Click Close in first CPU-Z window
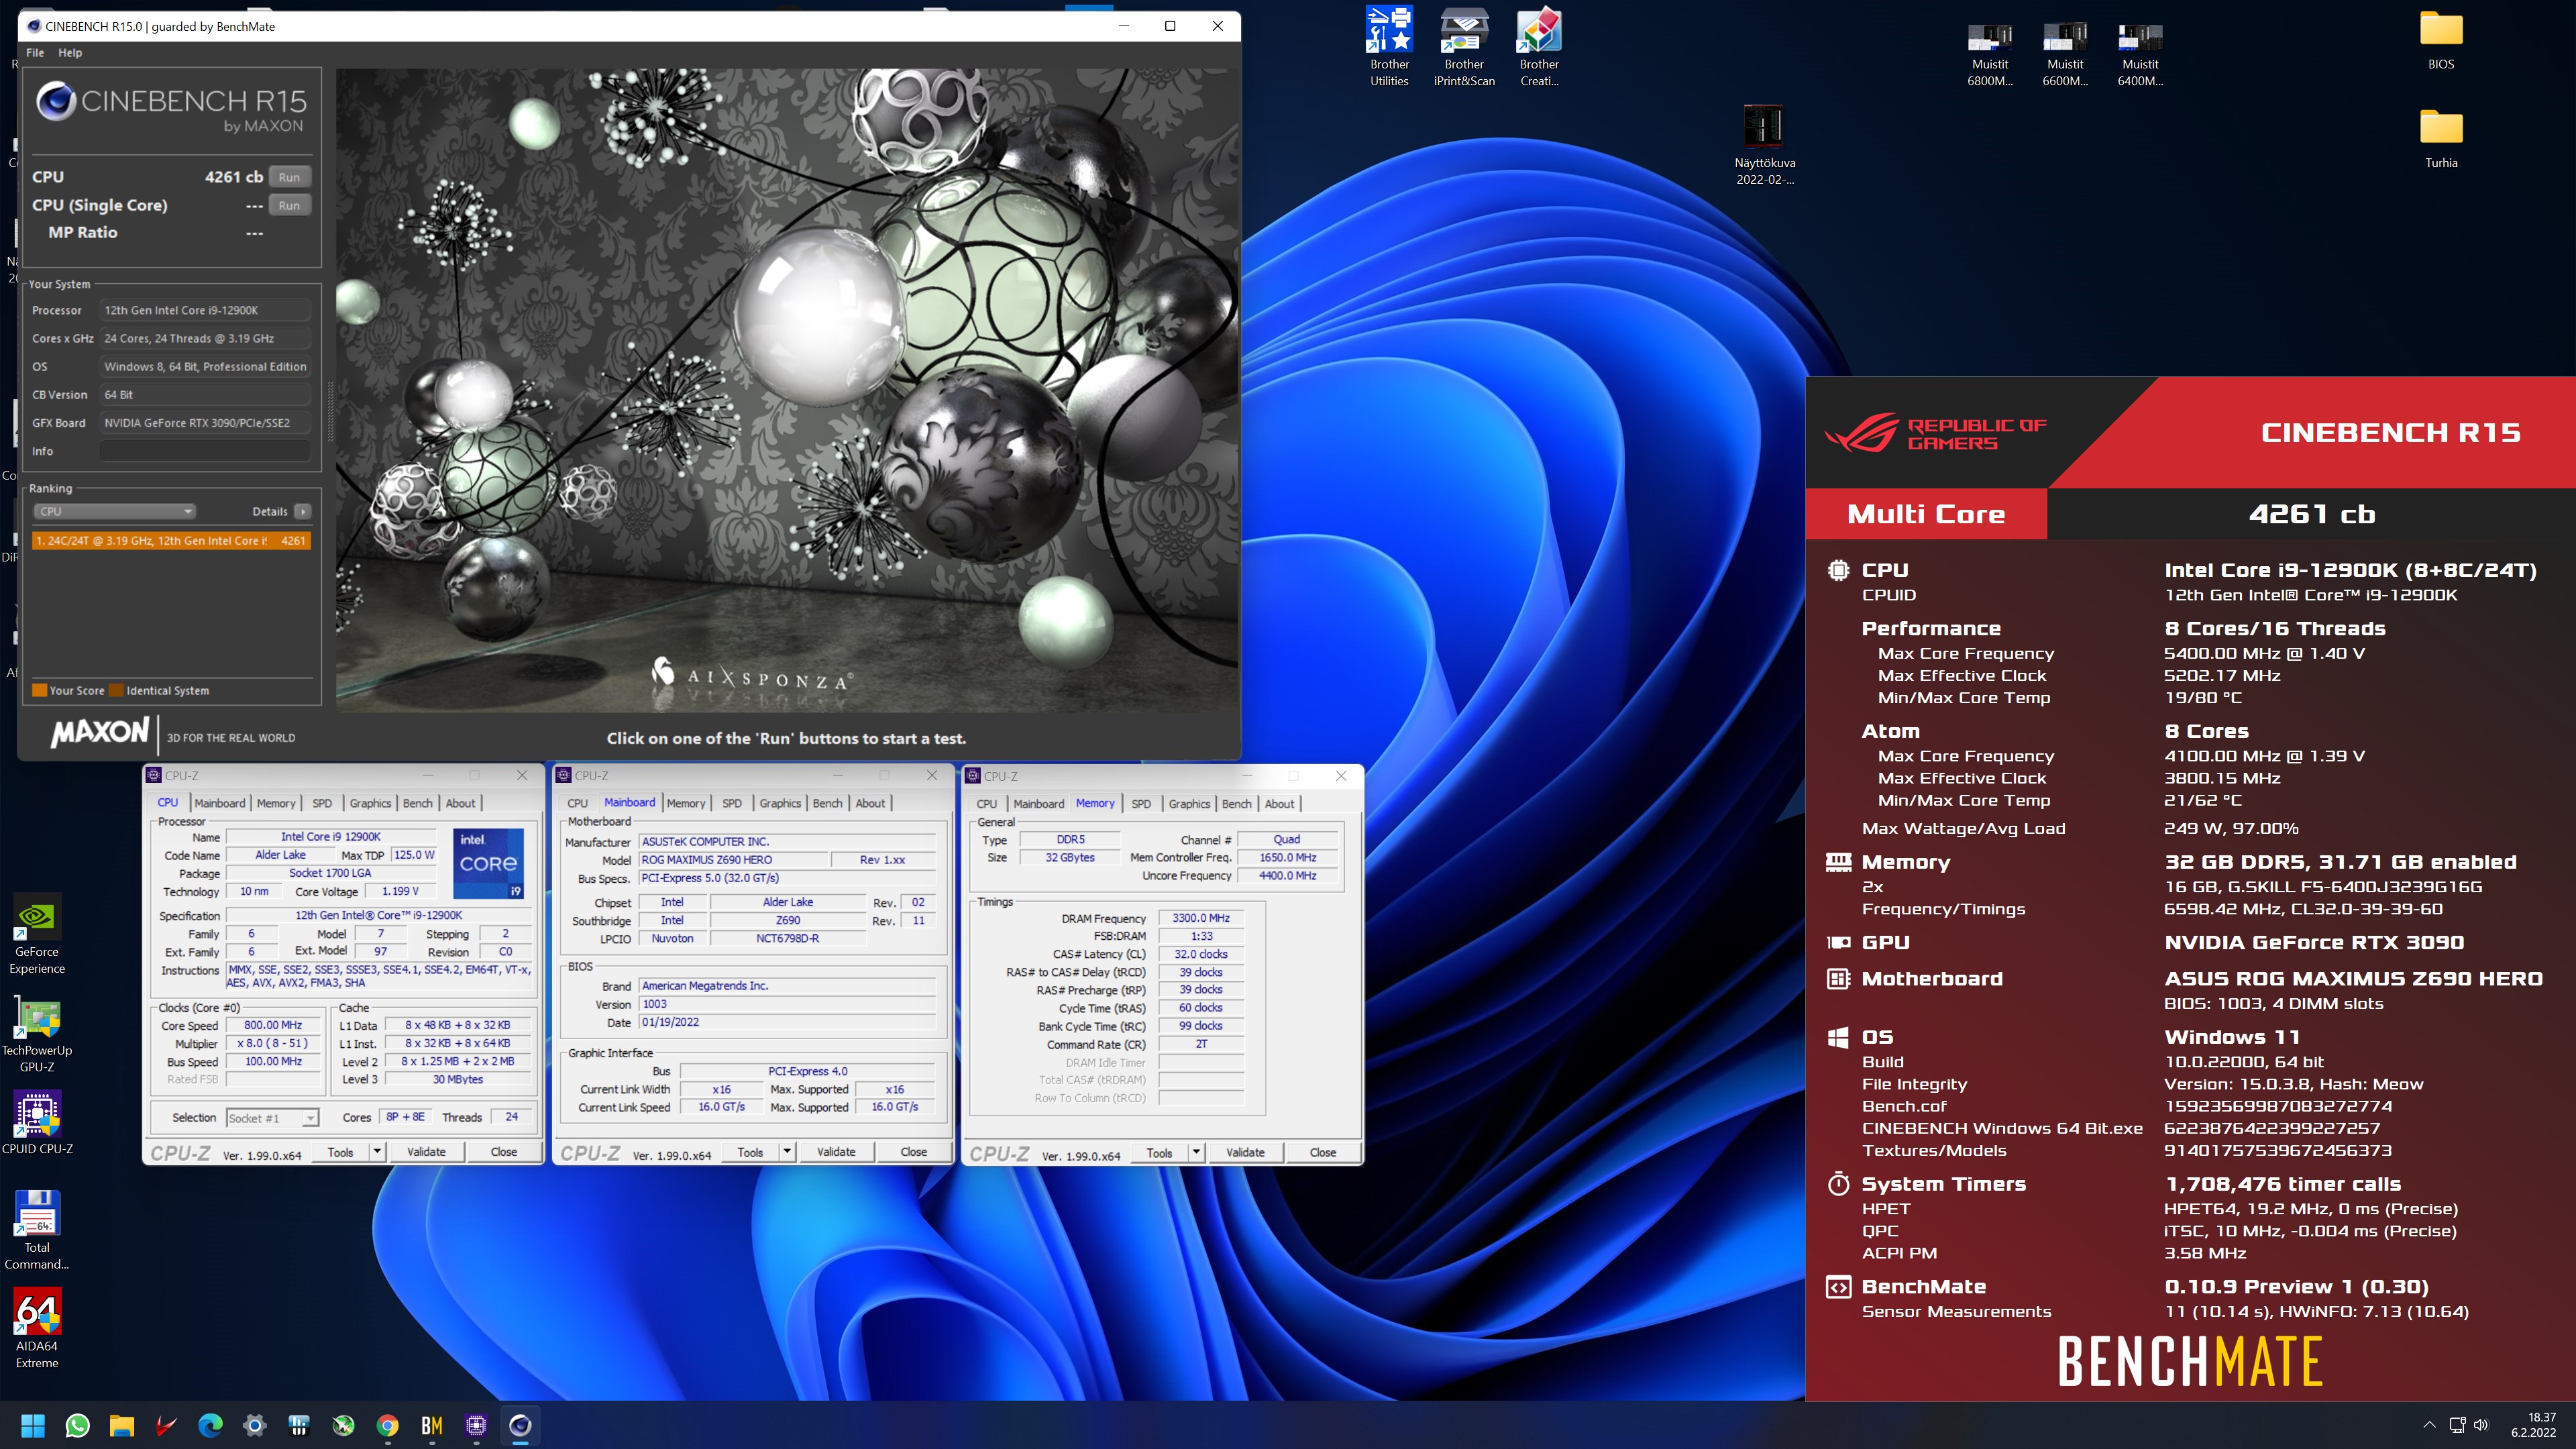This screenshot has width=2576, height=1449. click(504, 1152)
